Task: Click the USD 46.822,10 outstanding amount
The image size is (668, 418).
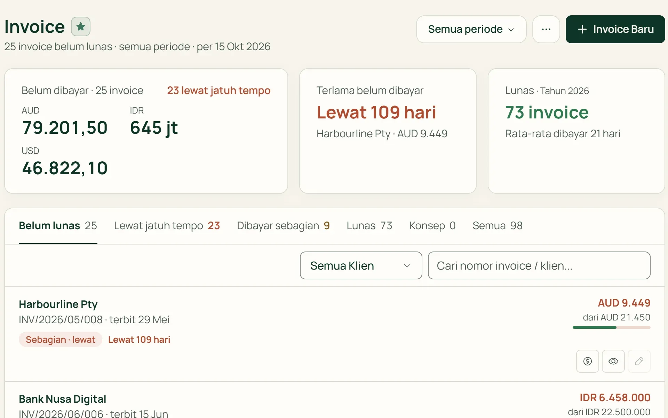Action: 65,168
